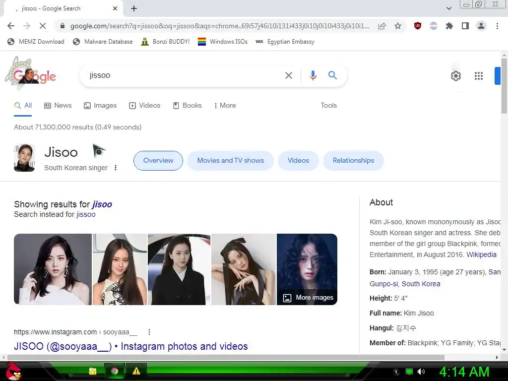Click the More images button
Viewport: 508px width, 381px height.
(308, 298)
